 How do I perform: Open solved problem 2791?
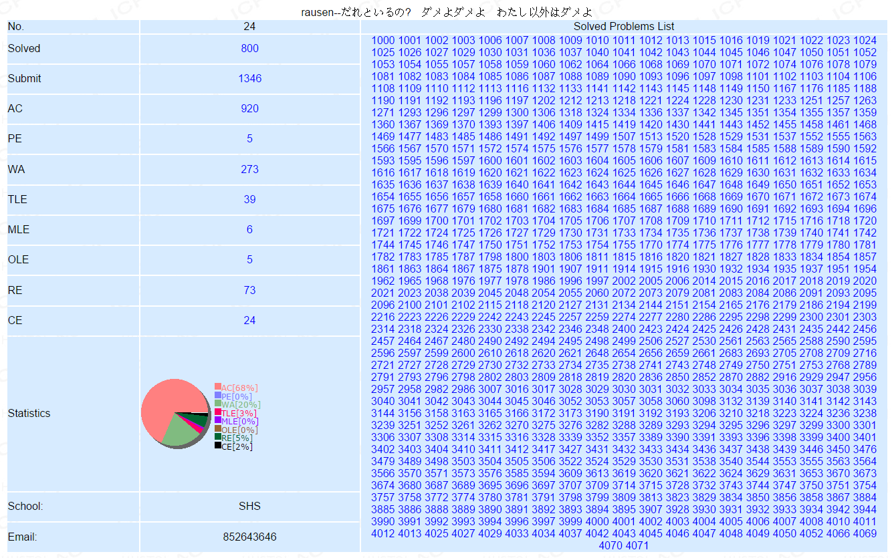coord(383,377)
